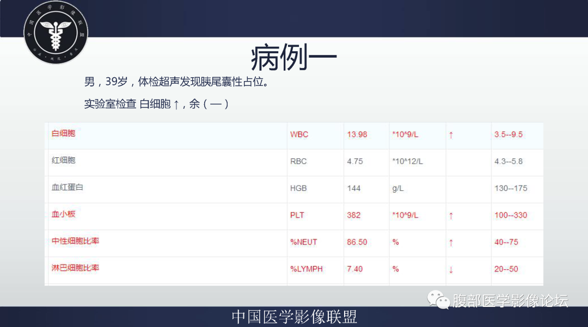The image size is (588, 327).
Task: Click the up arrow in the %NEUT row
Action: (x=451, y=243)
